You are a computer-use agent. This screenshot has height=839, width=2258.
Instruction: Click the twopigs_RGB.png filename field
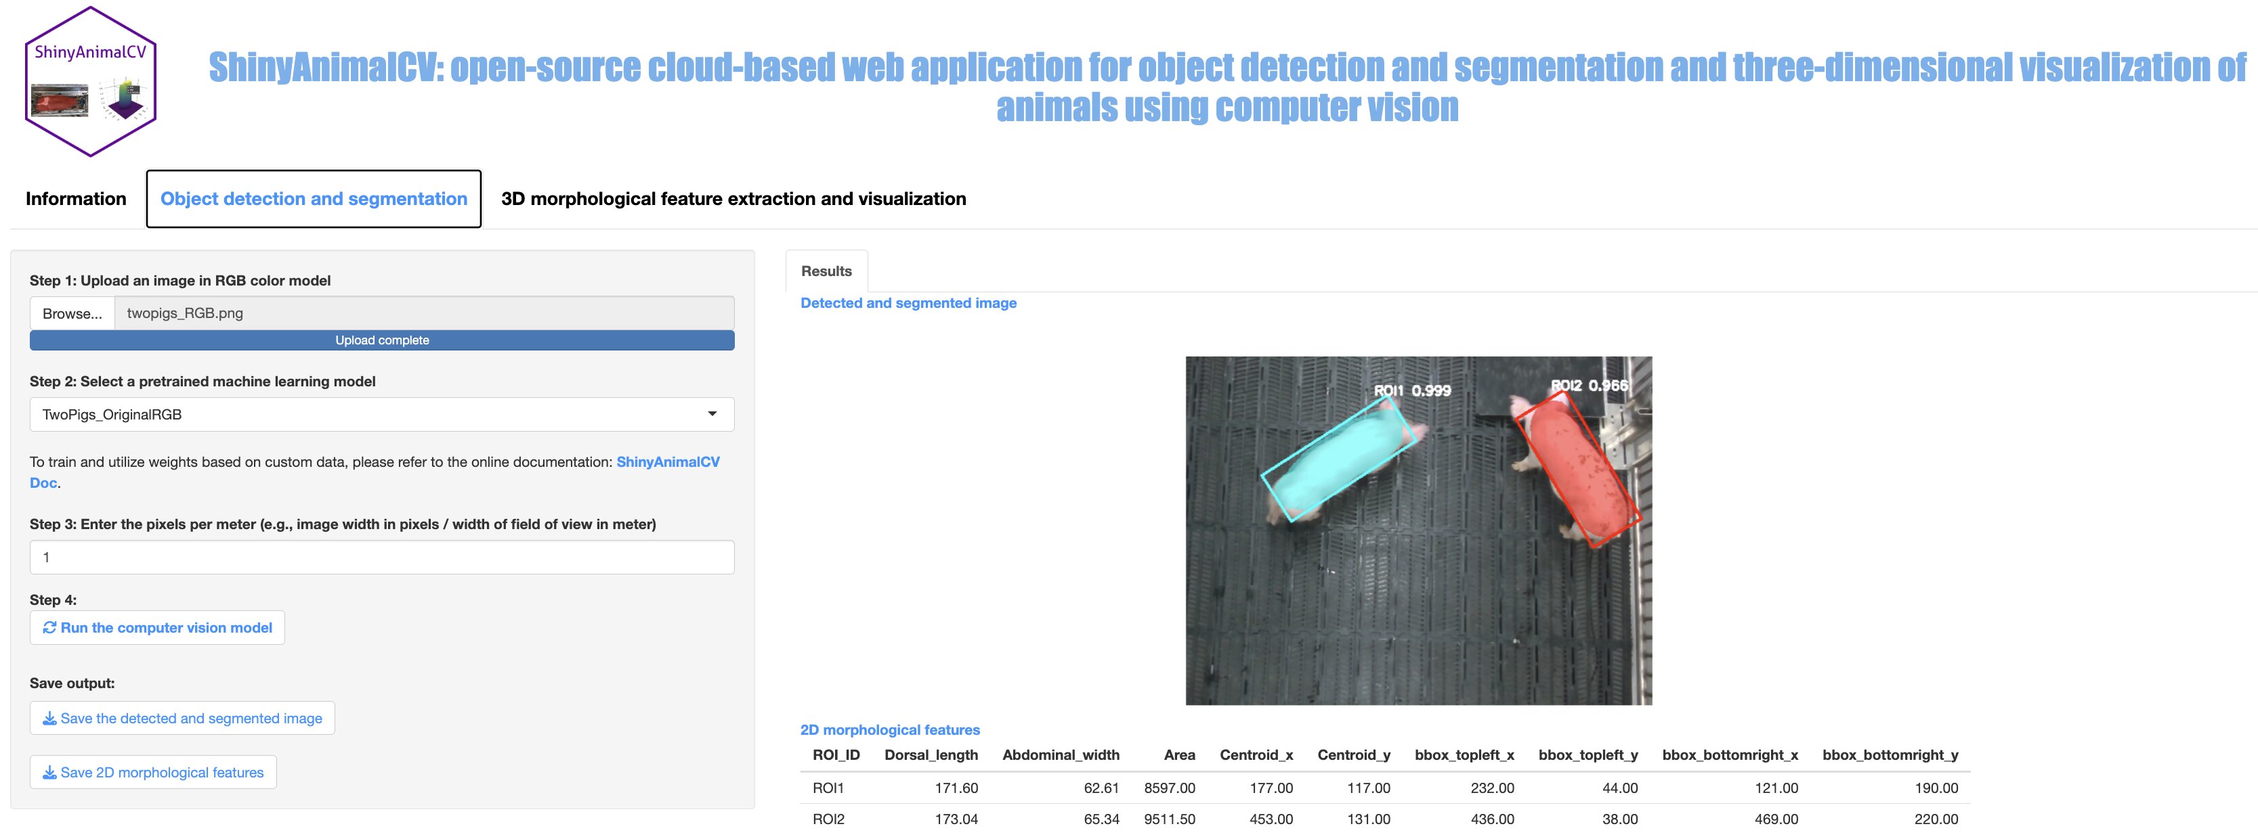coord(423,313)
